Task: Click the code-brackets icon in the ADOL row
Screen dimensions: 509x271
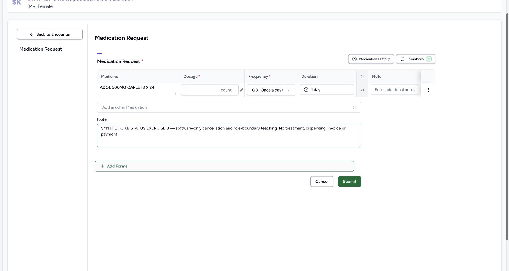Action: click(362, 90)
